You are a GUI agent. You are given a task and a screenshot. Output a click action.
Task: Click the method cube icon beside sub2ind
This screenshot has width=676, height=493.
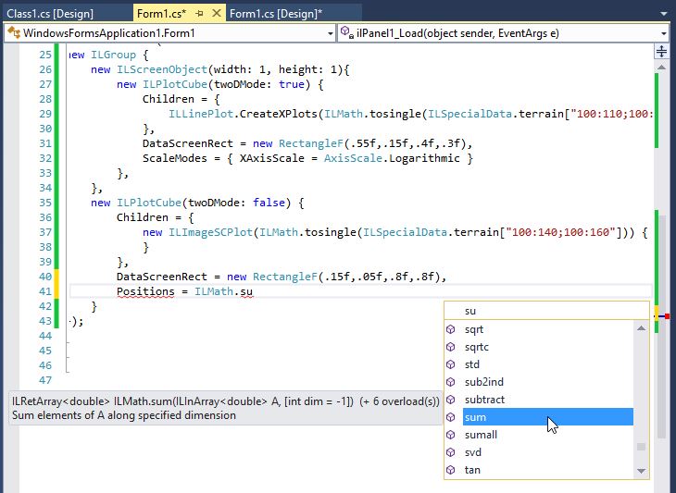coord(451,382)
